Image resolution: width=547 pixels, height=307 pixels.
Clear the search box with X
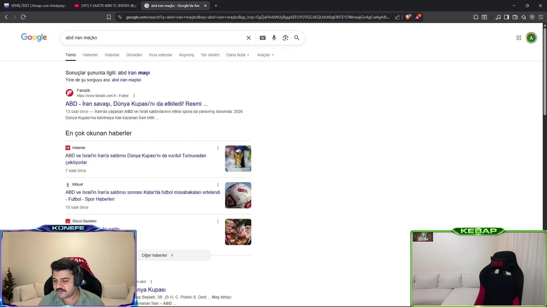coord(249,38)
